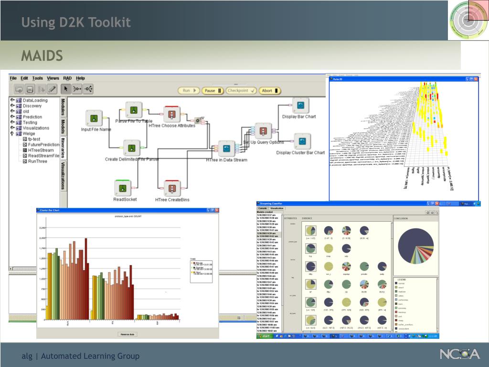Select the Display Bar Chart module
489x367 pixels.
tap(301, 106)
